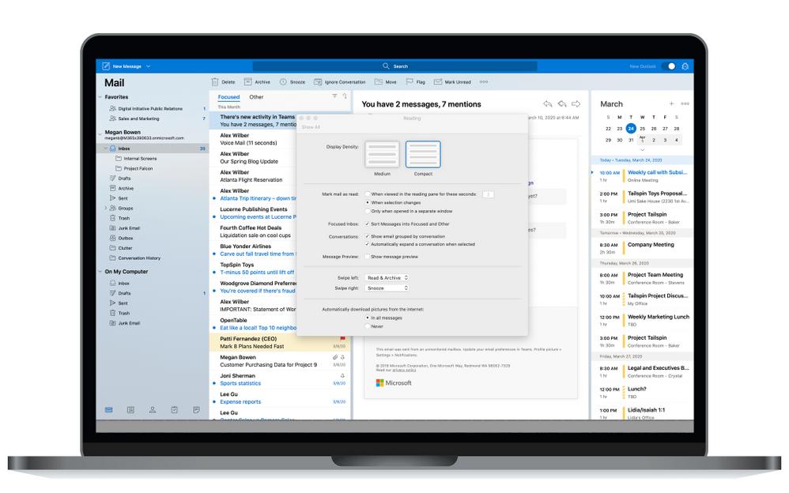This screenshot has width=789, height=493.
Task: Click the Reply arrow in the reading pane
Action: [547, 103]
